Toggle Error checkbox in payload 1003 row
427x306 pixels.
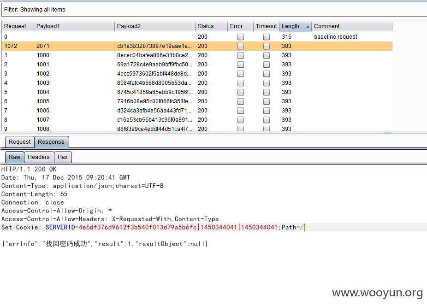click(x=241, y=83)
